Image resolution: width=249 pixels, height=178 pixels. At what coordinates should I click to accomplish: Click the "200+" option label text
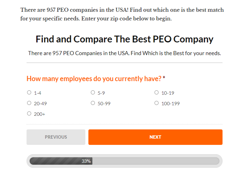pyautogui.click(x=40, y=114)
